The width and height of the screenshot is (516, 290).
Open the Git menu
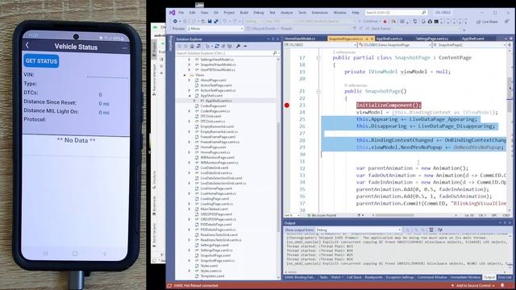[216, 13]
